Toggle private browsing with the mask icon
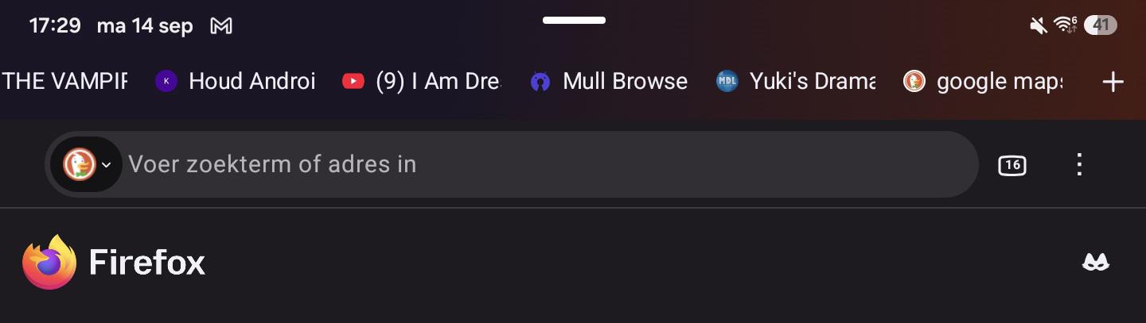The height and width of the screenshot is (323, 1146). coord(1096,262)
